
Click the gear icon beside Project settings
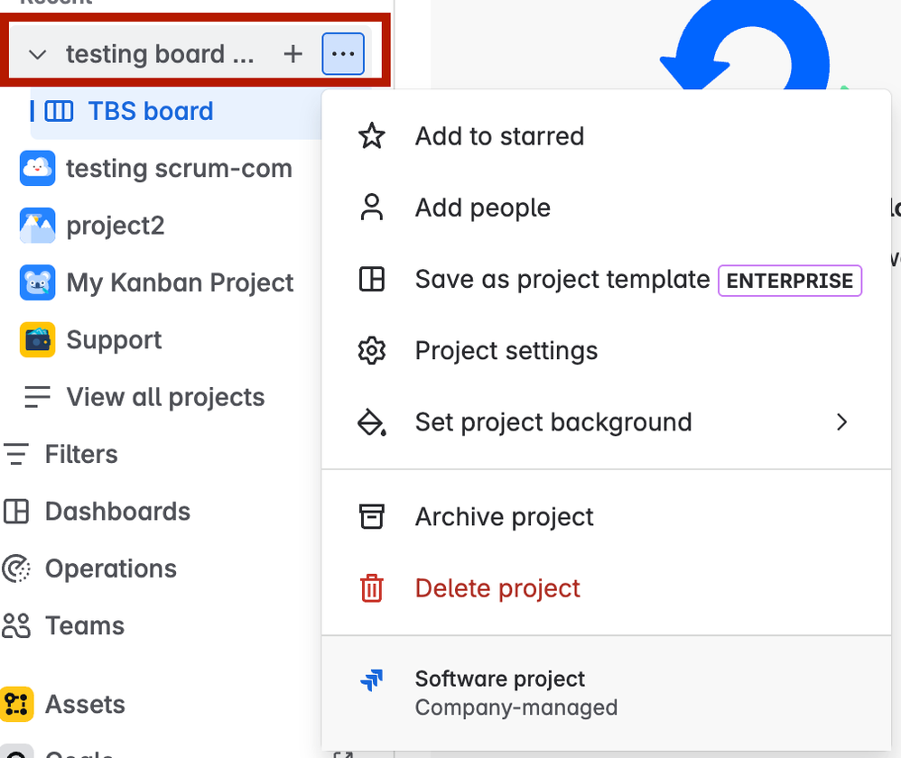[x=372, y=351]
